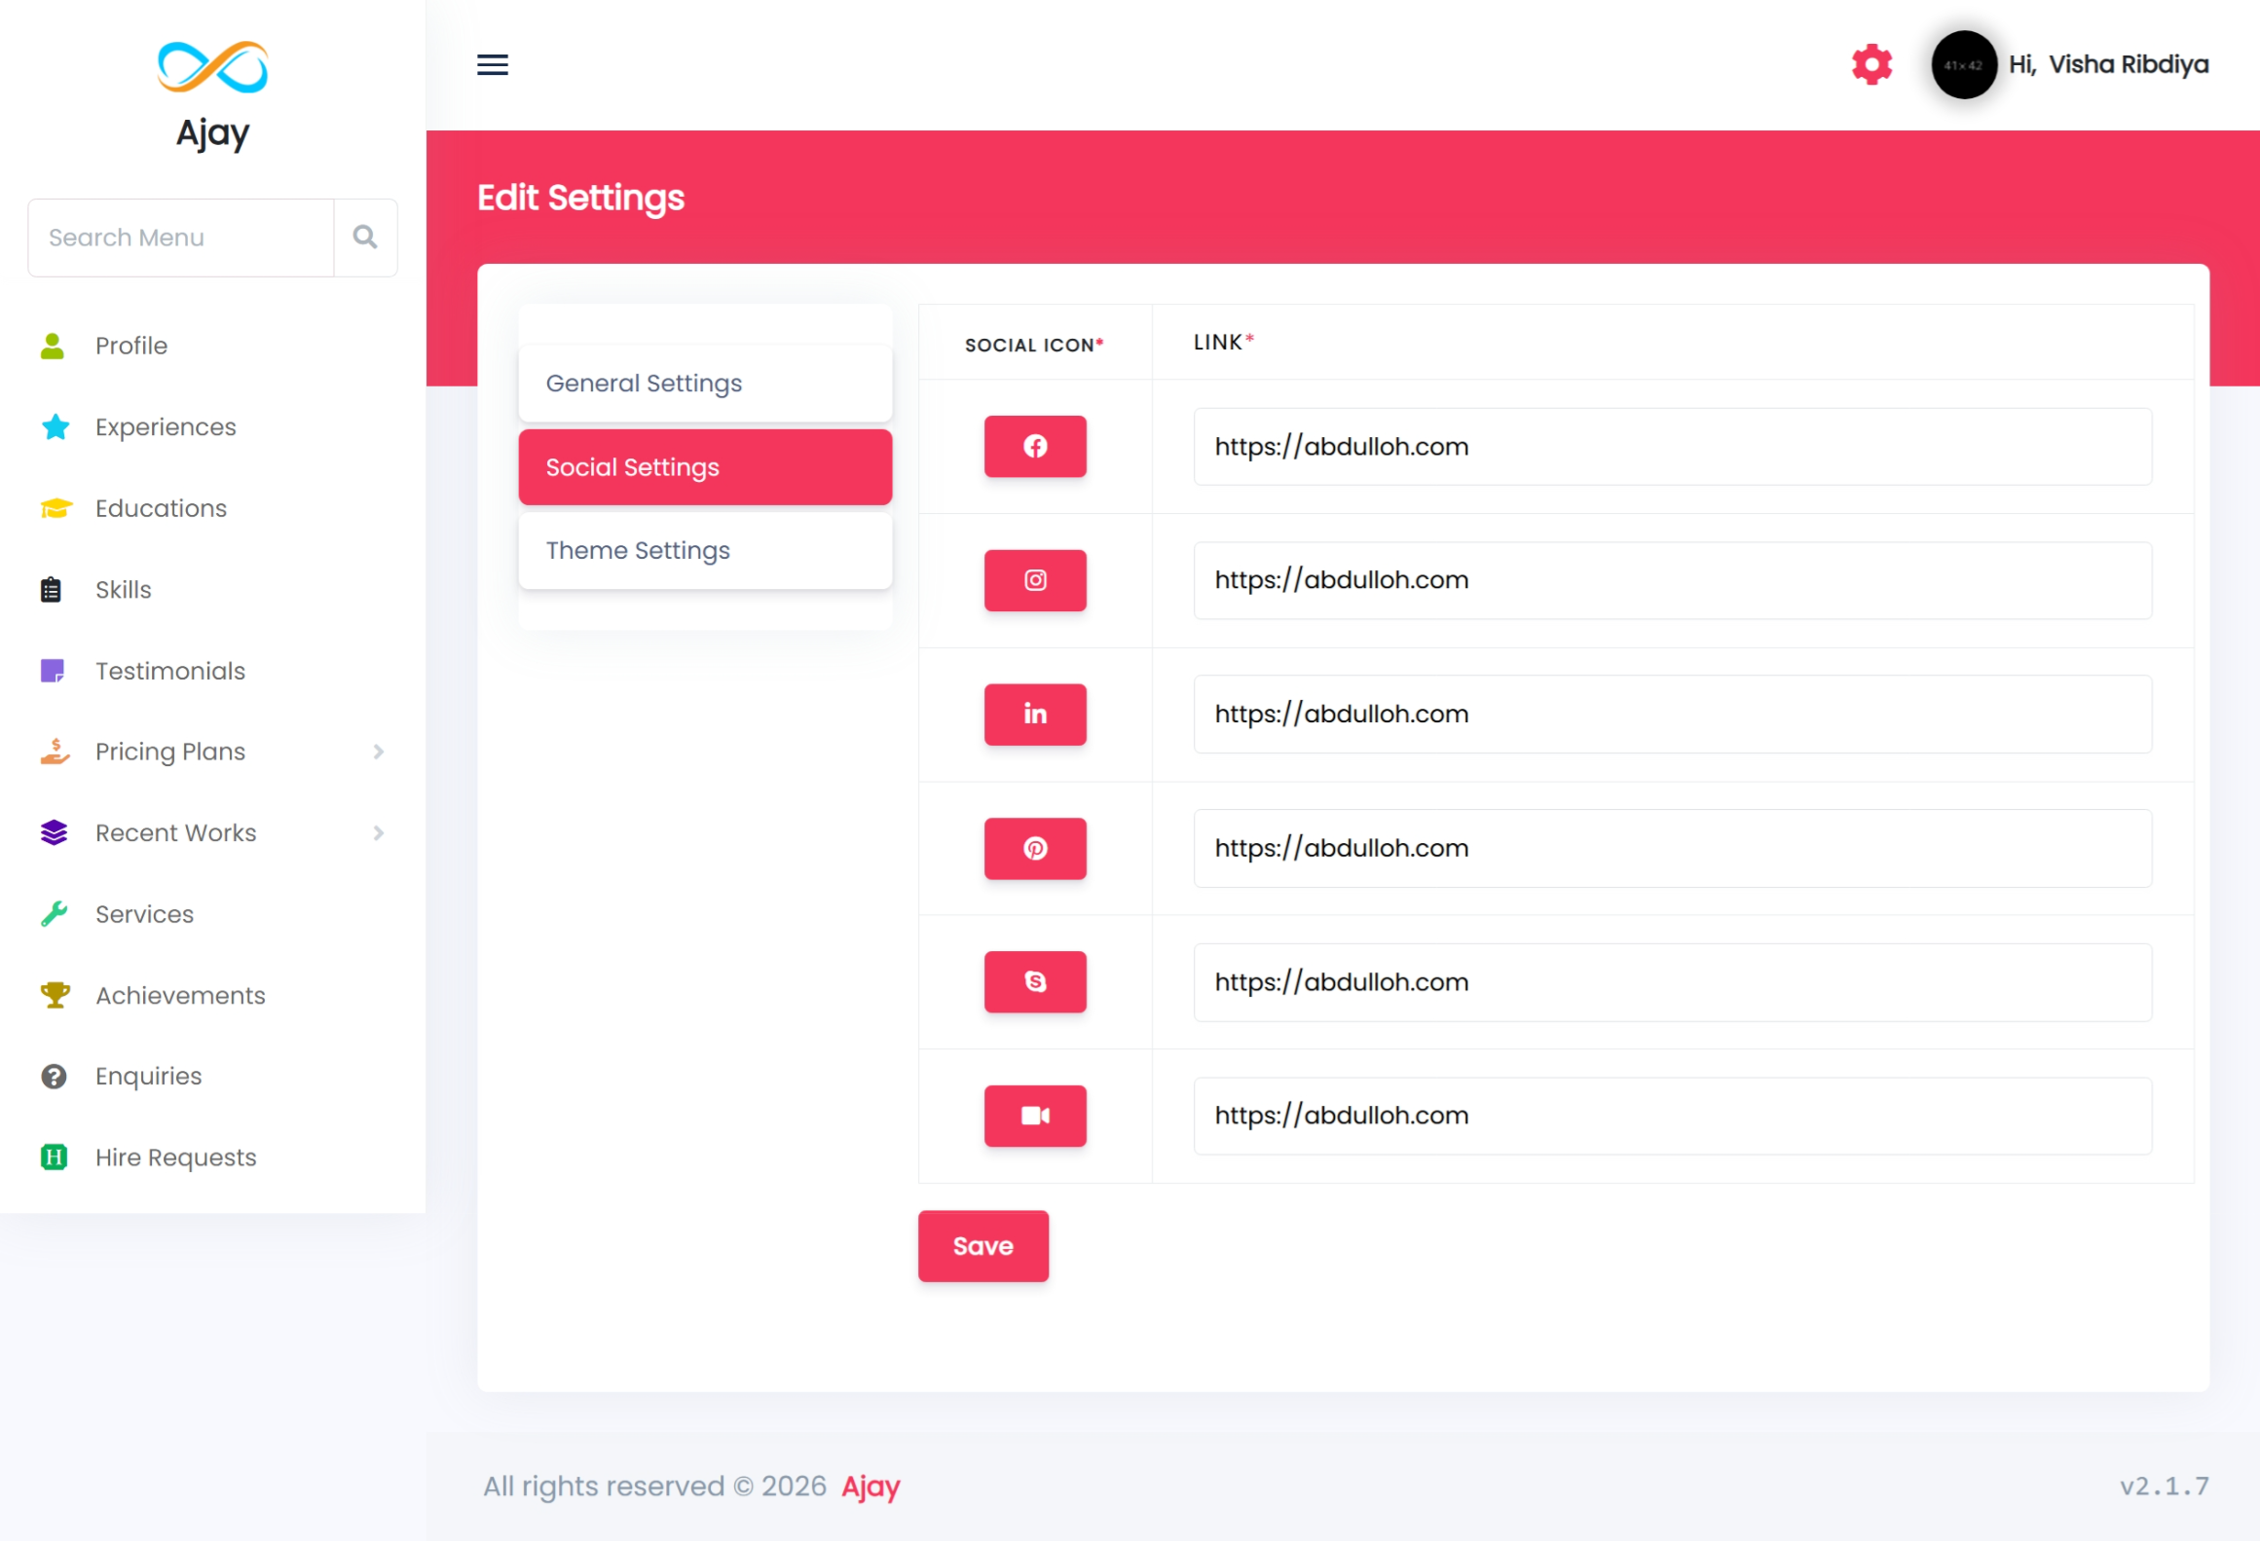
Task: Switch to Theme Settings tab
Action: click(705, 551)
